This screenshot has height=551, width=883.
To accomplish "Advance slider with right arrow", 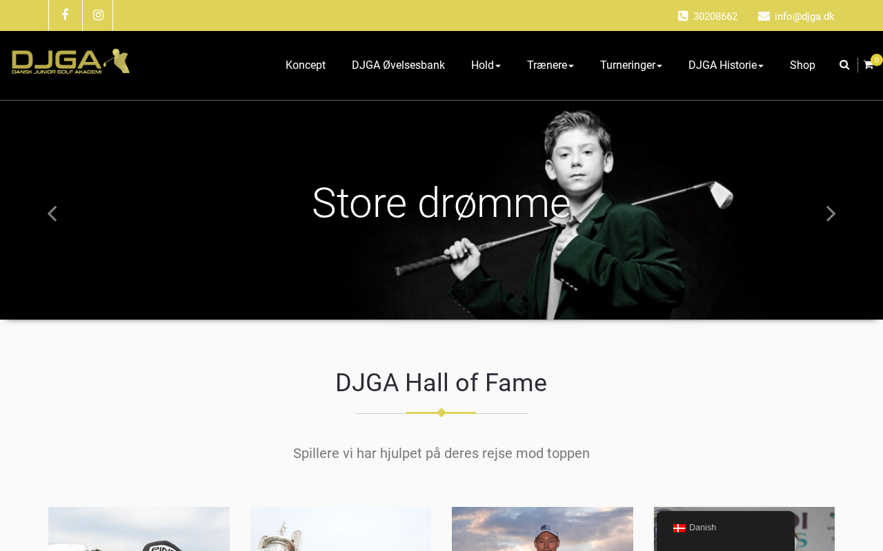I will click(831, 214).
